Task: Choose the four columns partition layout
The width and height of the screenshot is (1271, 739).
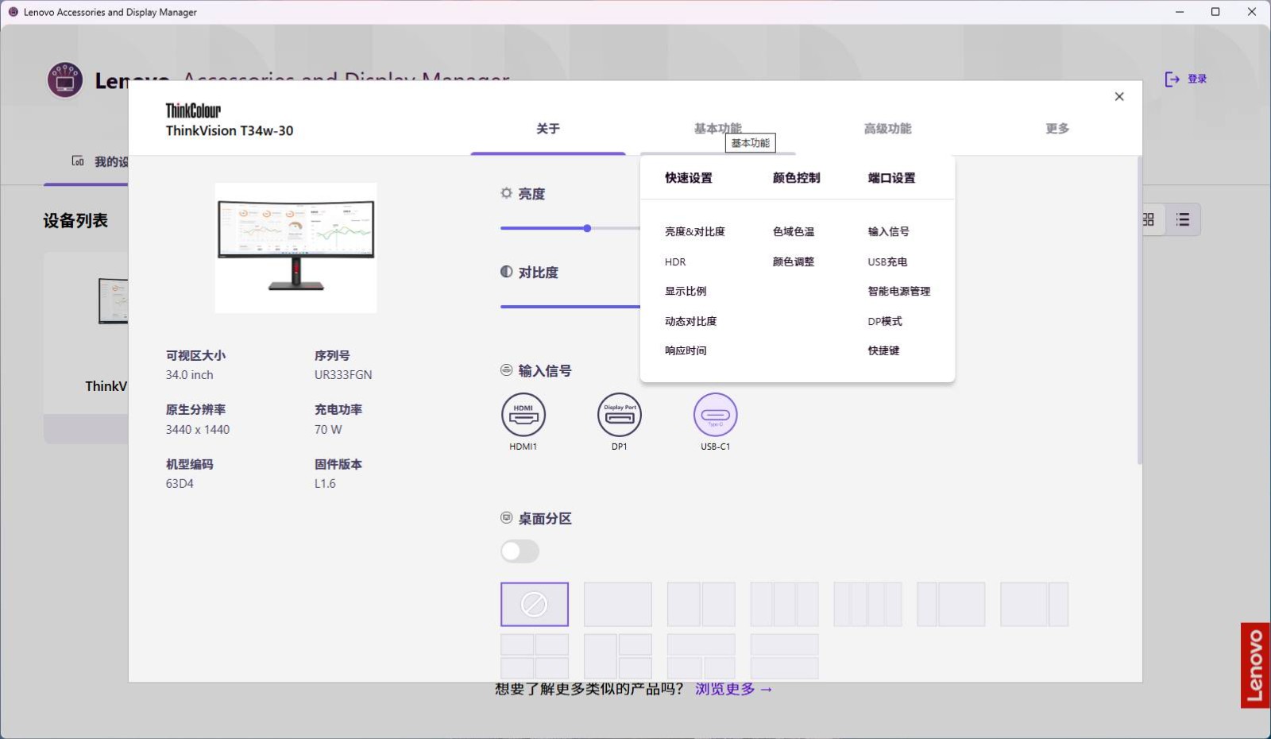Action: pos(868,605)
